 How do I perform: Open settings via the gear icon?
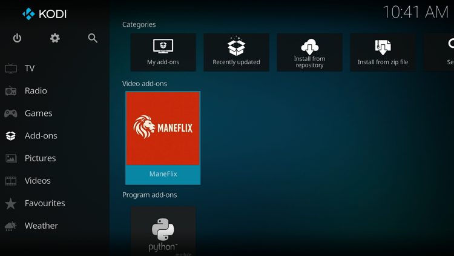tap(54, 38)
